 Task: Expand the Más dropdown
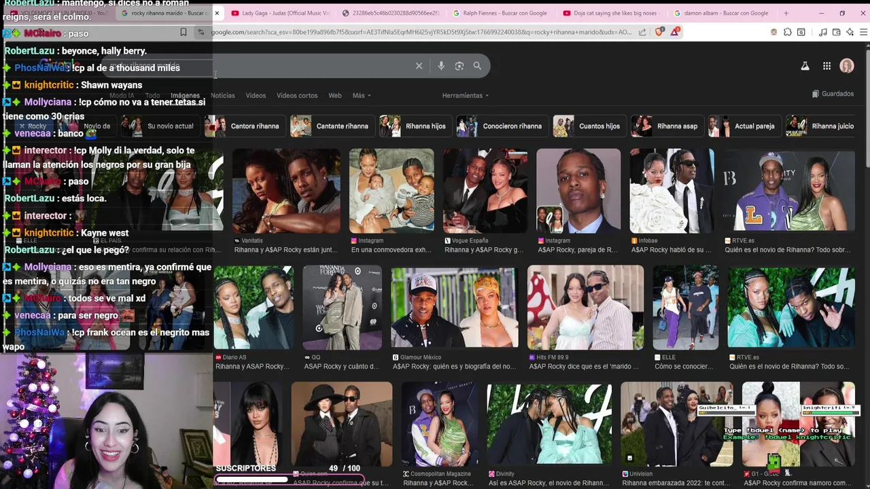(x=362, y=96)
